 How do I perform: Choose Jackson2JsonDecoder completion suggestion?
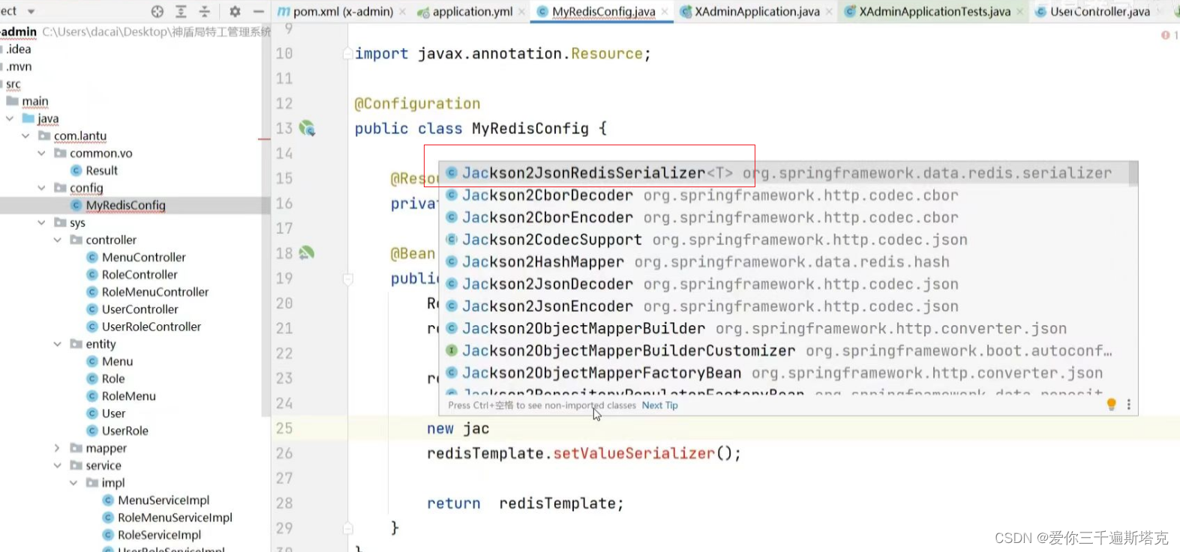click(784, 285)
